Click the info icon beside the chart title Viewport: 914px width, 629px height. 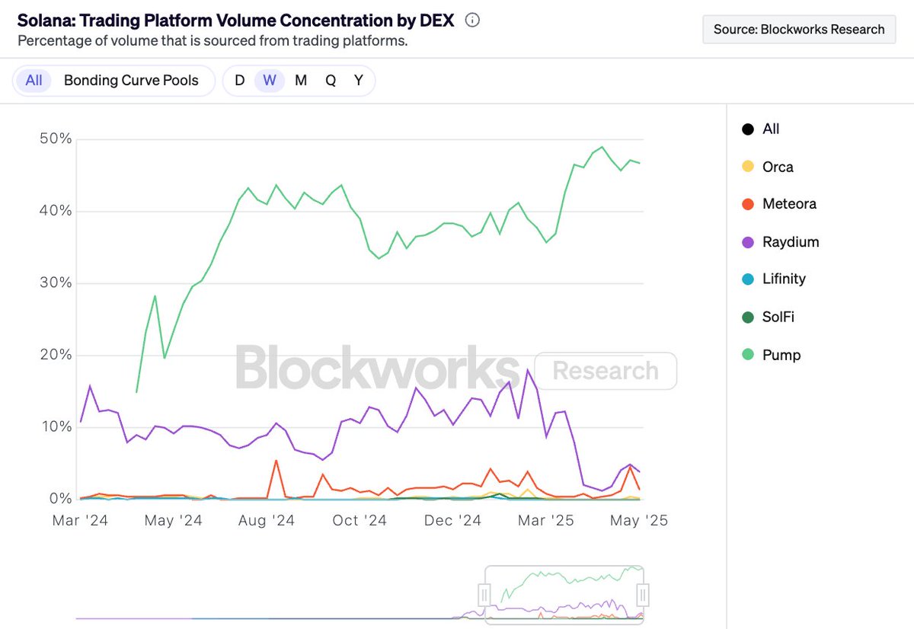coord(472,21)
